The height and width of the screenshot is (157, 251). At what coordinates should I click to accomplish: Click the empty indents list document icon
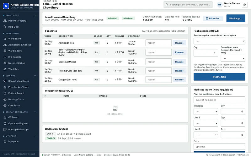click(115, 108)
